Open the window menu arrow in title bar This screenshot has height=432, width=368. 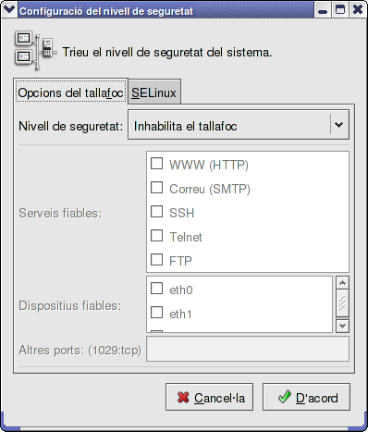coord(9,10)
